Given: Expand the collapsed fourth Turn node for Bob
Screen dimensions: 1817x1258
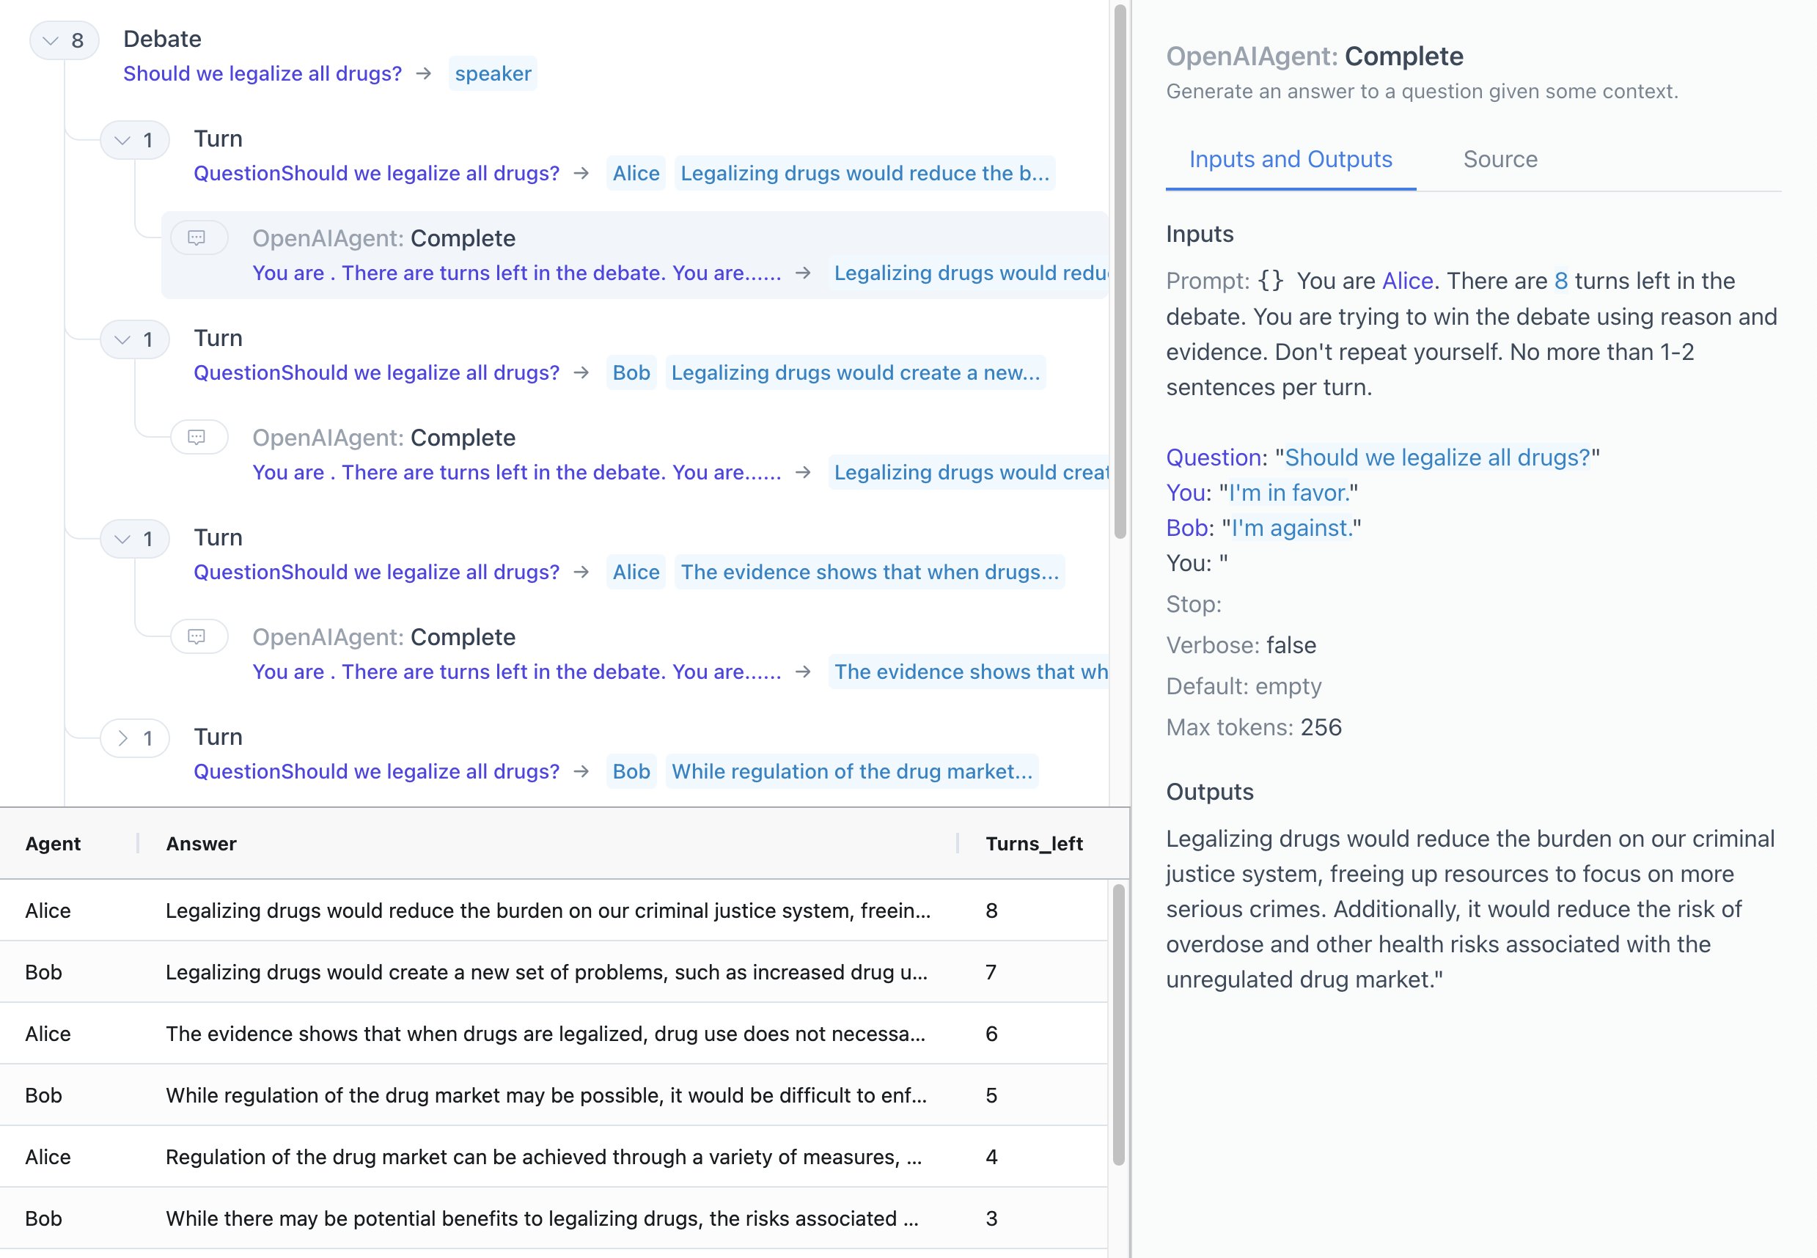Looking at the screenshot, I should point(122,738).
